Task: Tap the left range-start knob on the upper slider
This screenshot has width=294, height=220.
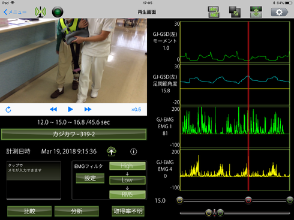Action: (180, 200)
